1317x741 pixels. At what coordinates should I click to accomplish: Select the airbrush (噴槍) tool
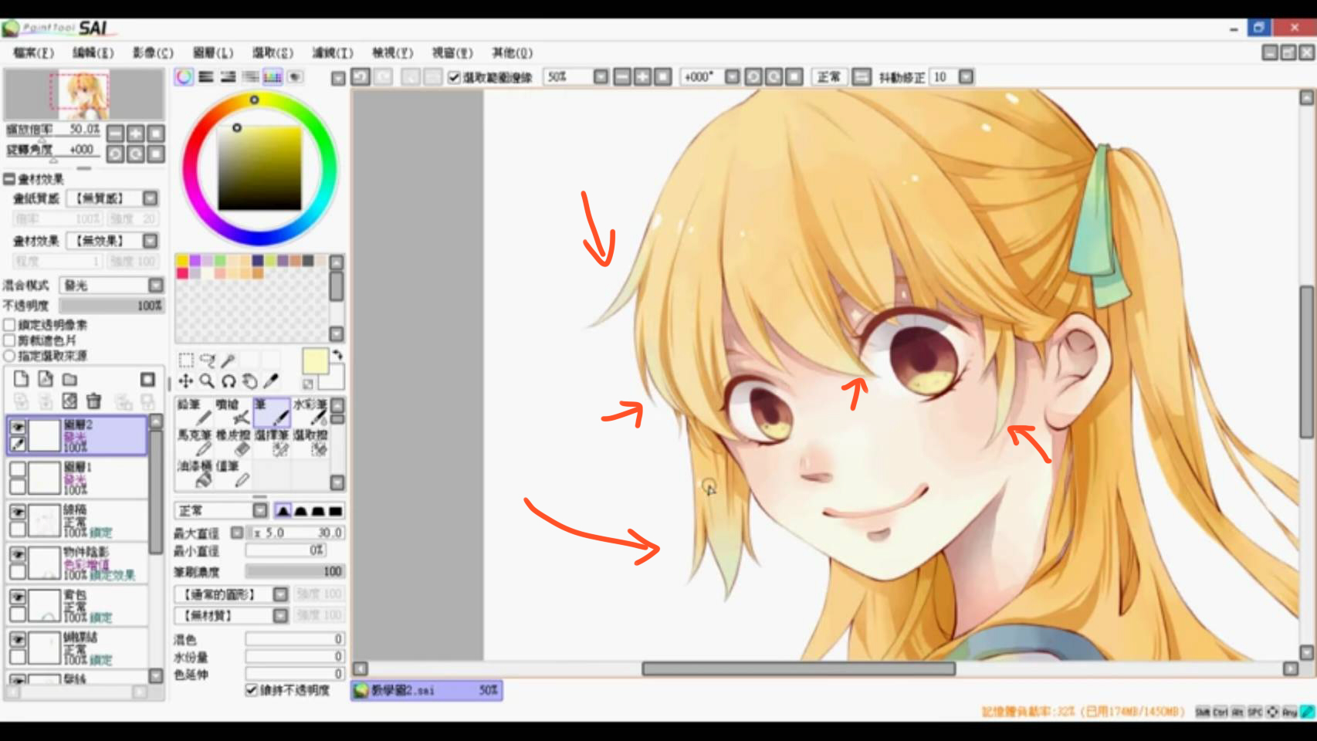pos(233,411)
